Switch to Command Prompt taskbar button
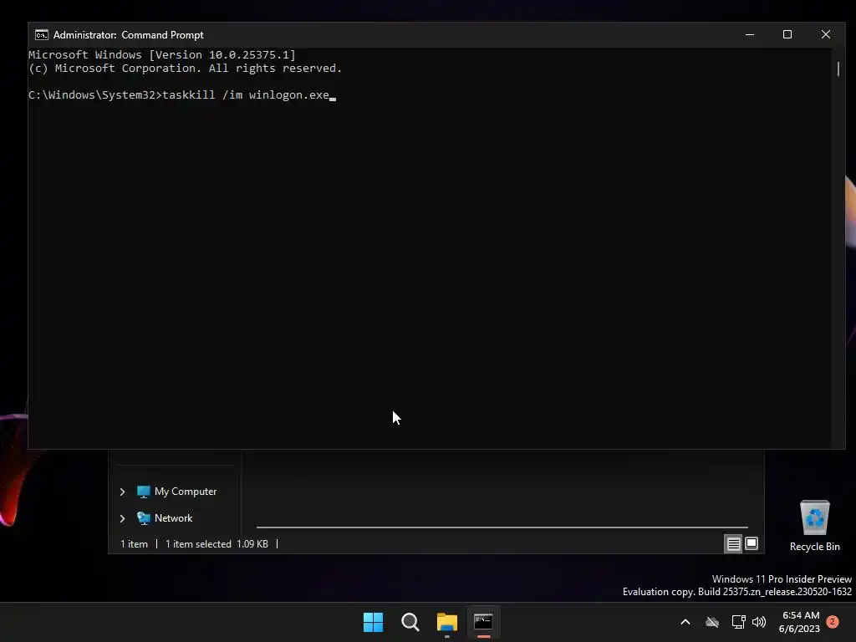 coord(483,622)
